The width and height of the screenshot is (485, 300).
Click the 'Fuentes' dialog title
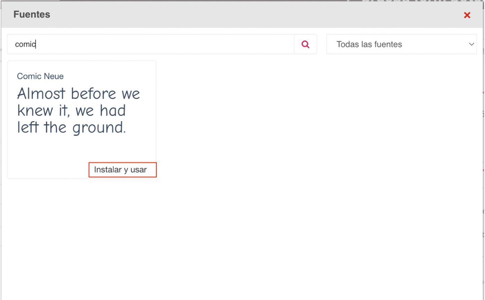32,15
